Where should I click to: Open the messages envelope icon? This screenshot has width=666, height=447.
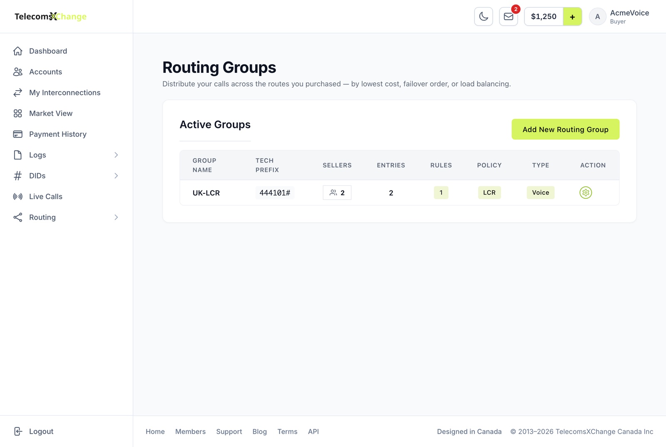pyautogui.click(x=508, y=17)
